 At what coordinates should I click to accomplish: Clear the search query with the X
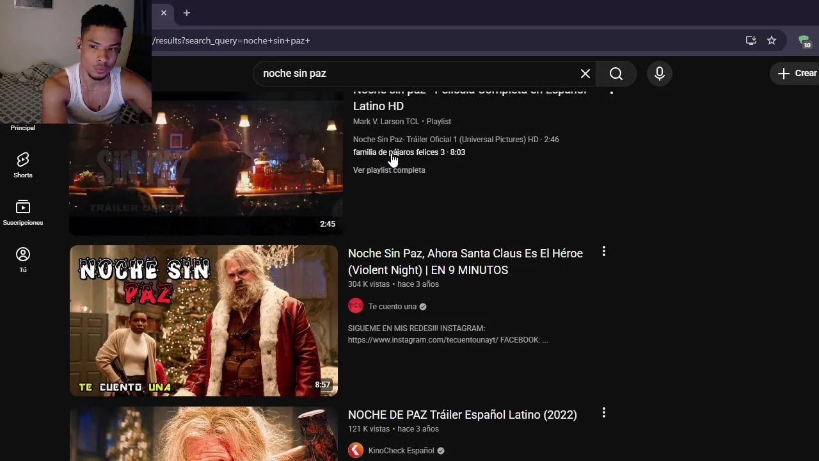pyautogui.click(x=585, y=74)
